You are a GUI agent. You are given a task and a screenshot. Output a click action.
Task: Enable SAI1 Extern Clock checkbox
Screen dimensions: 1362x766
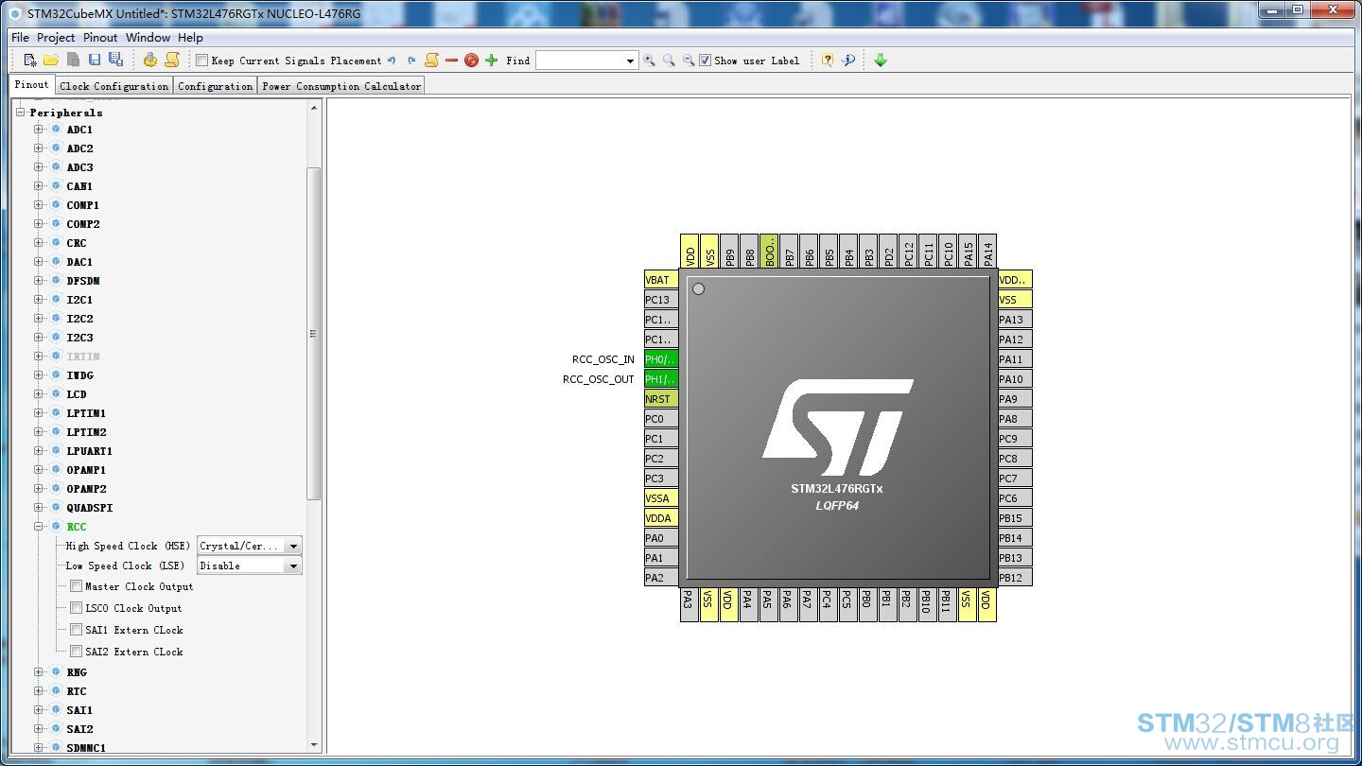point(76,630)
